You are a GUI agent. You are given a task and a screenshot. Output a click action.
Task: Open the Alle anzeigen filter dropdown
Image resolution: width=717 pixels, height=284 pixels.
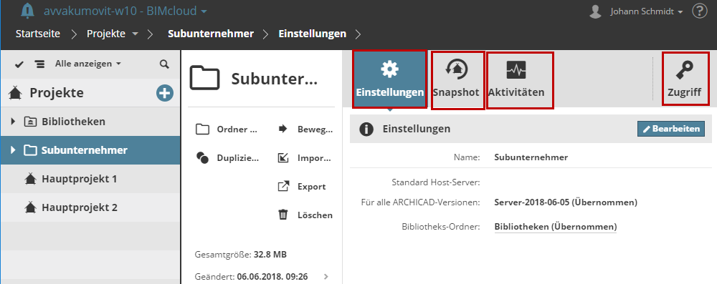87,64
